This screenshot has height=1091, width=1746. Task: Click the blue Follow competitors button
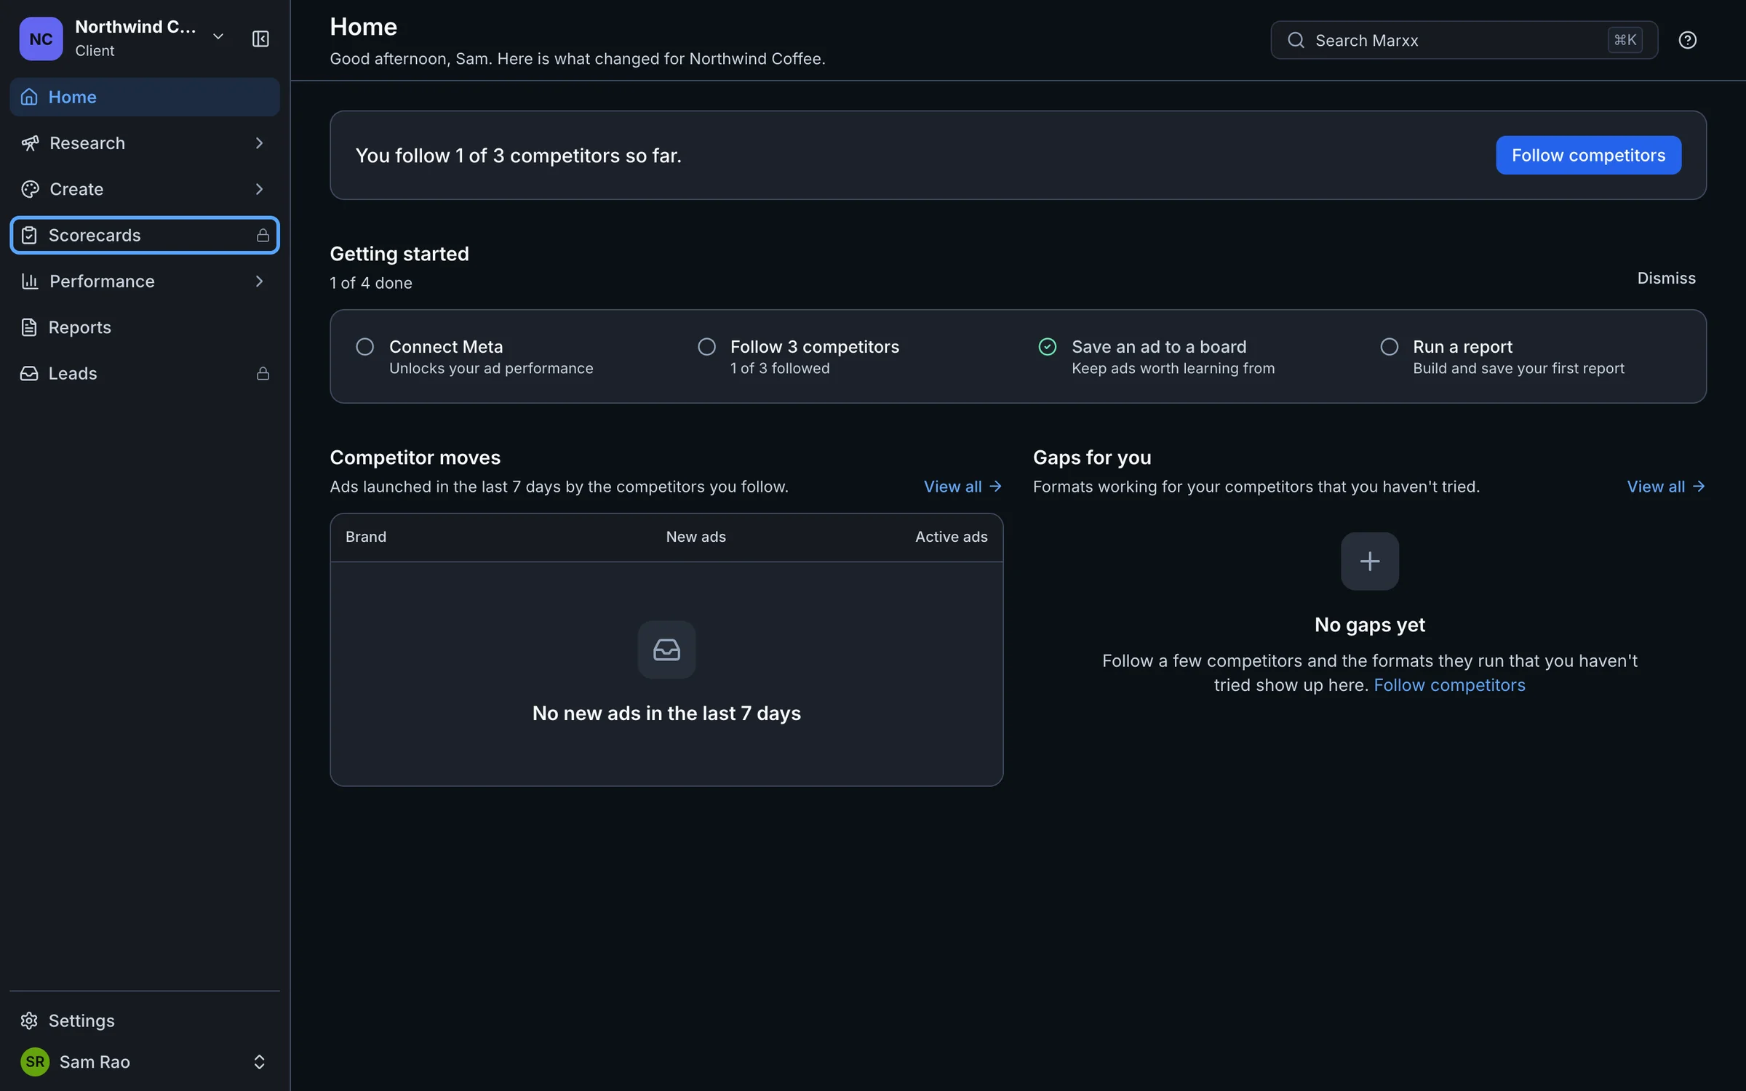tap(1588, 155)
